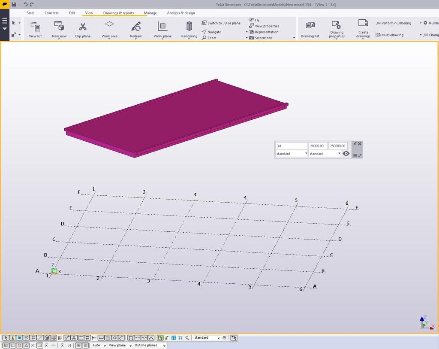This screenshot has width=439, height=349.
Task: Expand the inquire tool dropdown
Action: point(19,35)
